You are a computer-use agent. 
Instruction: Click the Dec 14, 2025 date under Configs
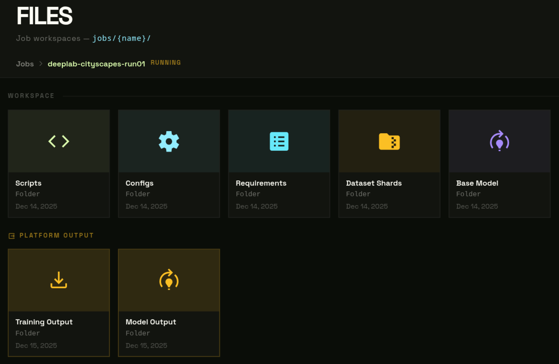(x=147, y=206)
